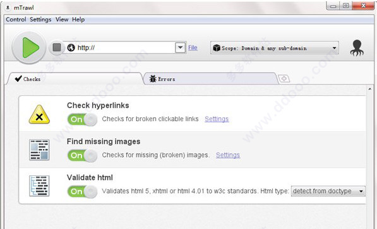Click the yellow warning icon for Check hyperlinks
Image resolution: width=377 pixels, height=229 pixels.
click(x=39, y=115)
